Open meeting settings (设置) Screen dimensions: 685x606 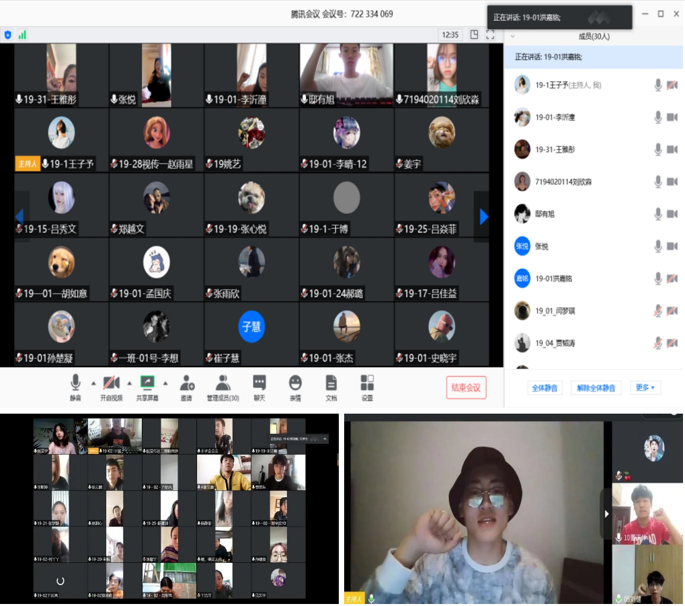[367, 383]
